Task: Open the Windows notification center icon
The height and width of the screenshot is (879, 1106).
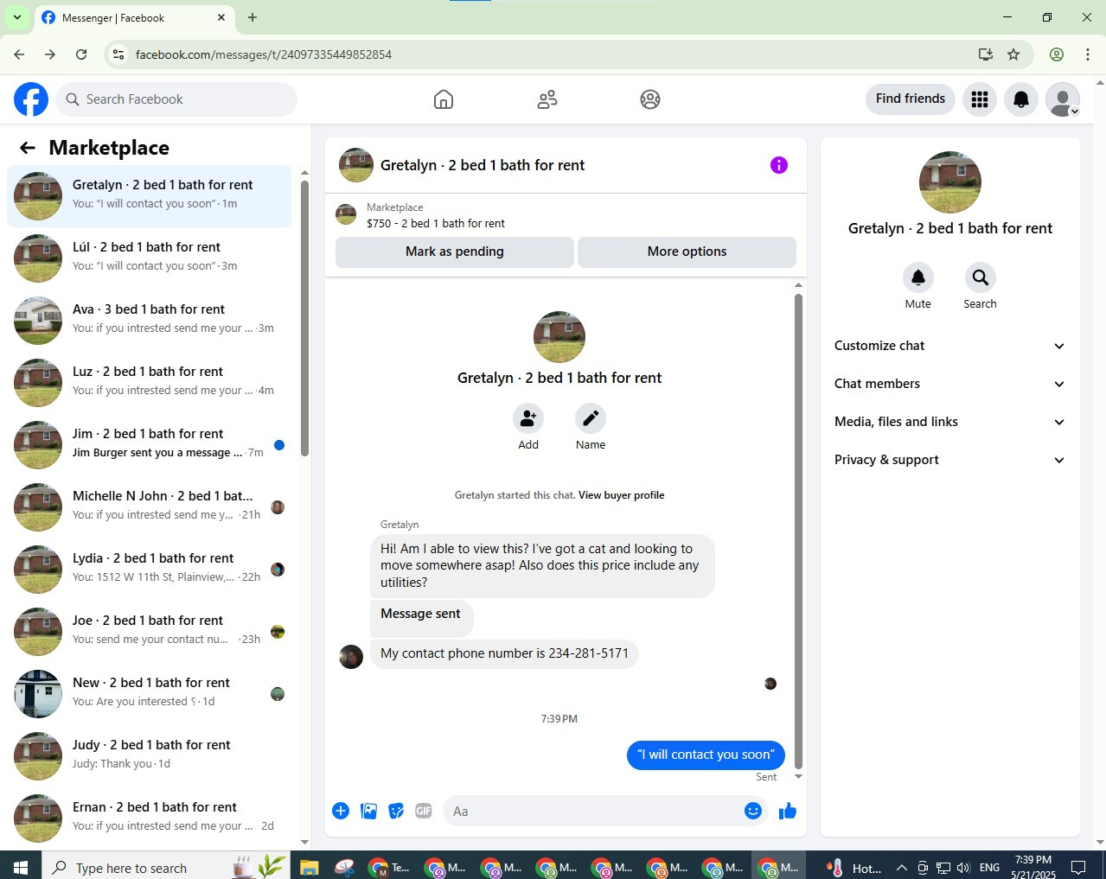Action: tap(1078, 868)
